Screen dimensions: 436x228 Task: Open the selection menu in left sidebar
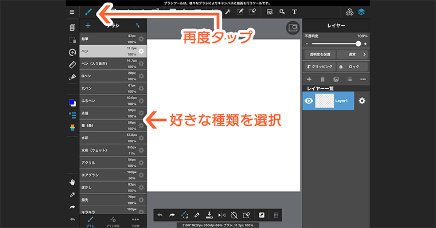point(72,40)
